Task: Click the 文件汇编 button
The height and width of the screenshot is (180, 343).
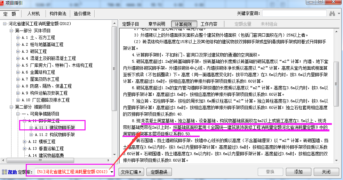Action: 131,172
